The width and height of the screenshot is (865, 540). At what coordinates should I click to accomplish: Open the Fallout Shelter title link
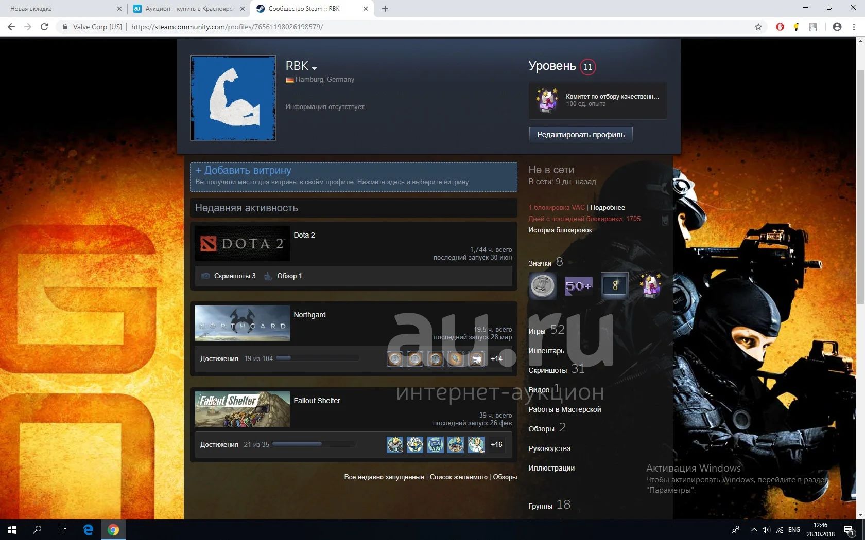[x=317, y=401]
